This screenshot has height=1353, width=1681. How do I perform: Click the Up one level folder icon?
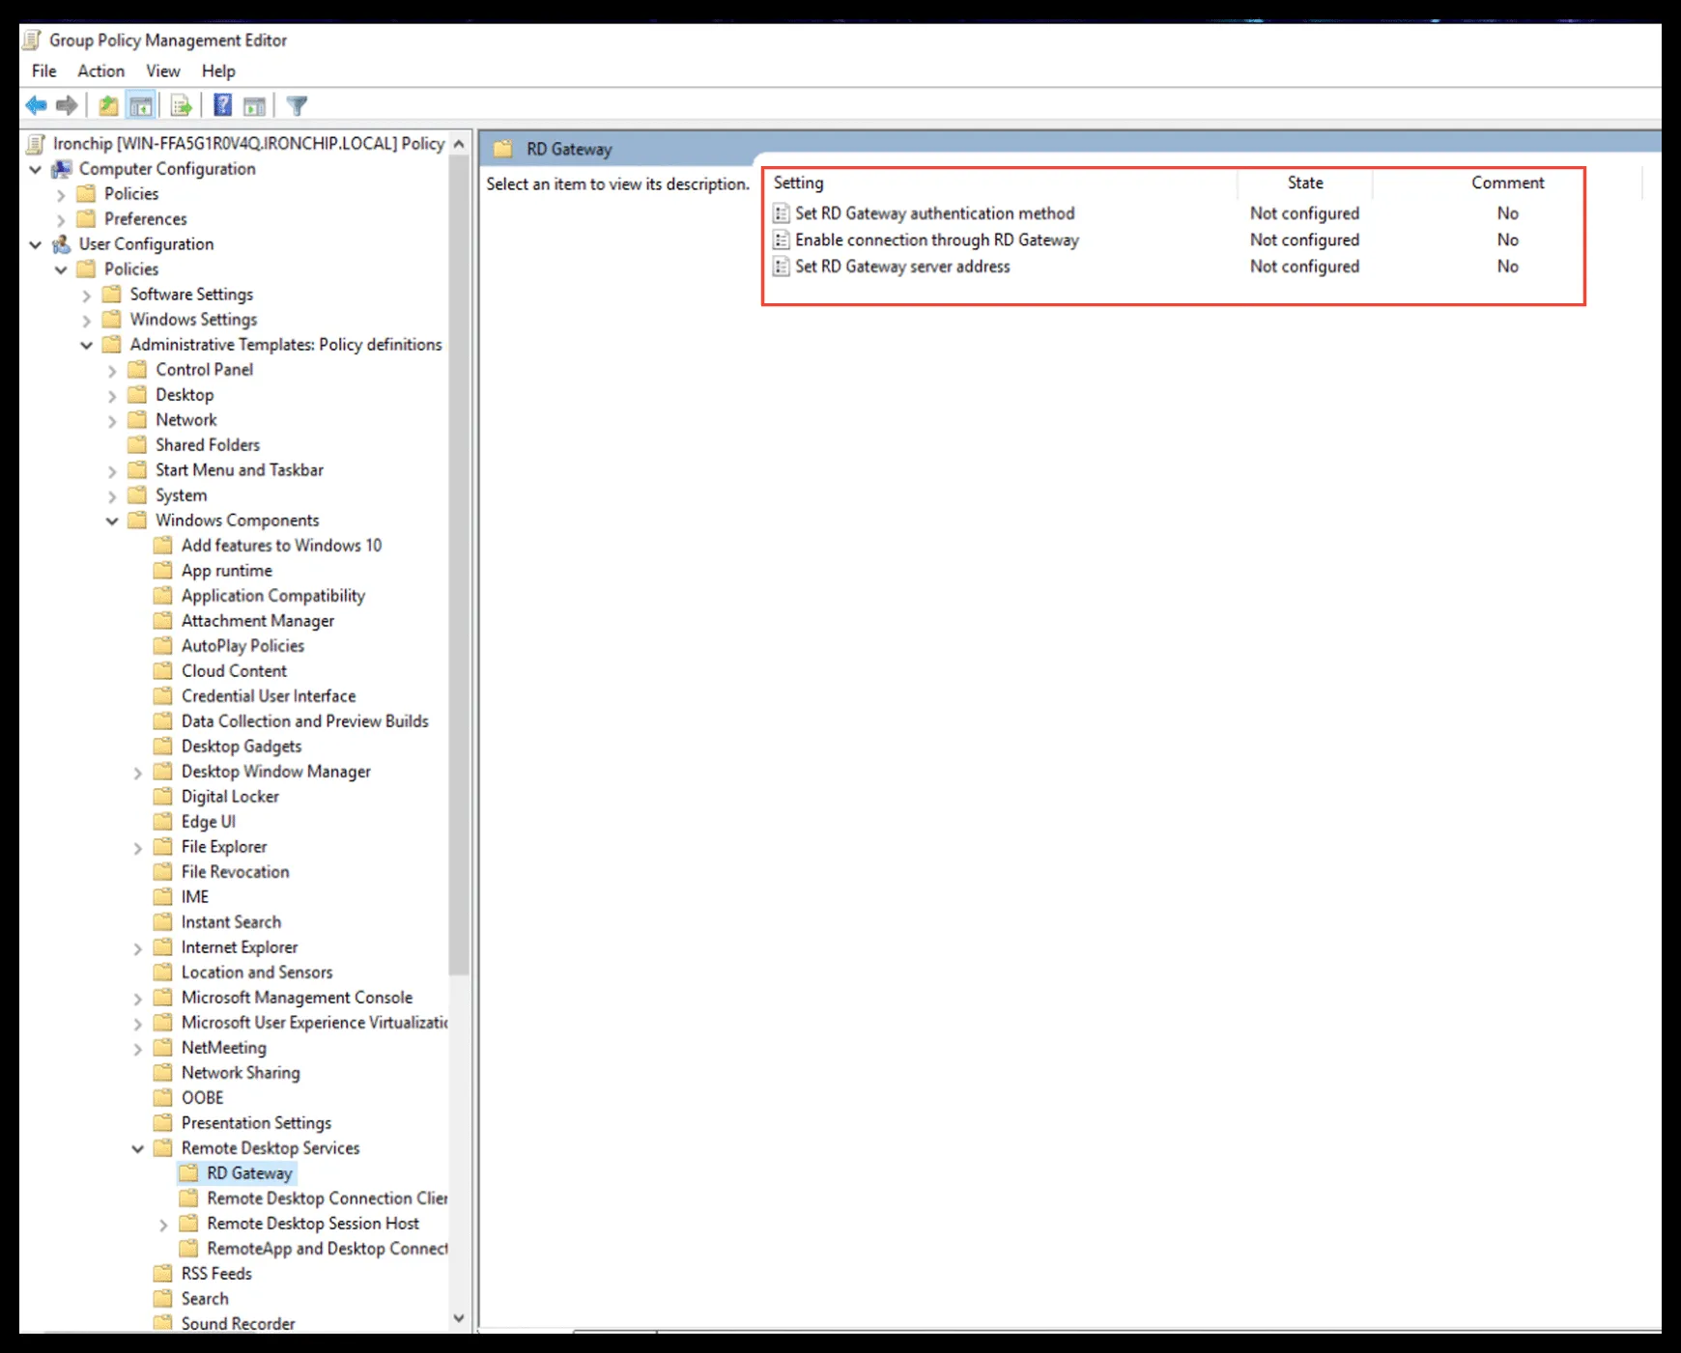pos(108,105)
